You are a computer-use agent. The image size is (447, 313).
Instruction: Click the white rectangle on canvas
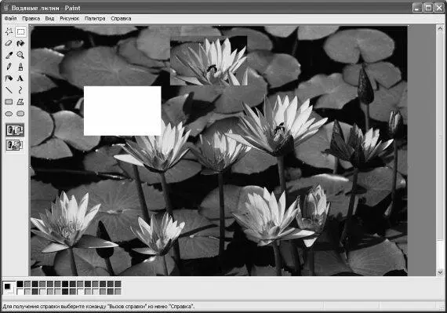(122, 111)
